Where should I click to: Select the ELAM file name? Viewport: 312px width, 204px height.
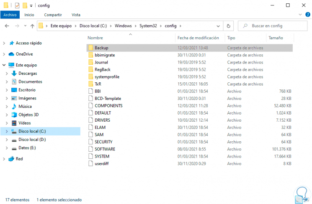(x=100, y=127)
